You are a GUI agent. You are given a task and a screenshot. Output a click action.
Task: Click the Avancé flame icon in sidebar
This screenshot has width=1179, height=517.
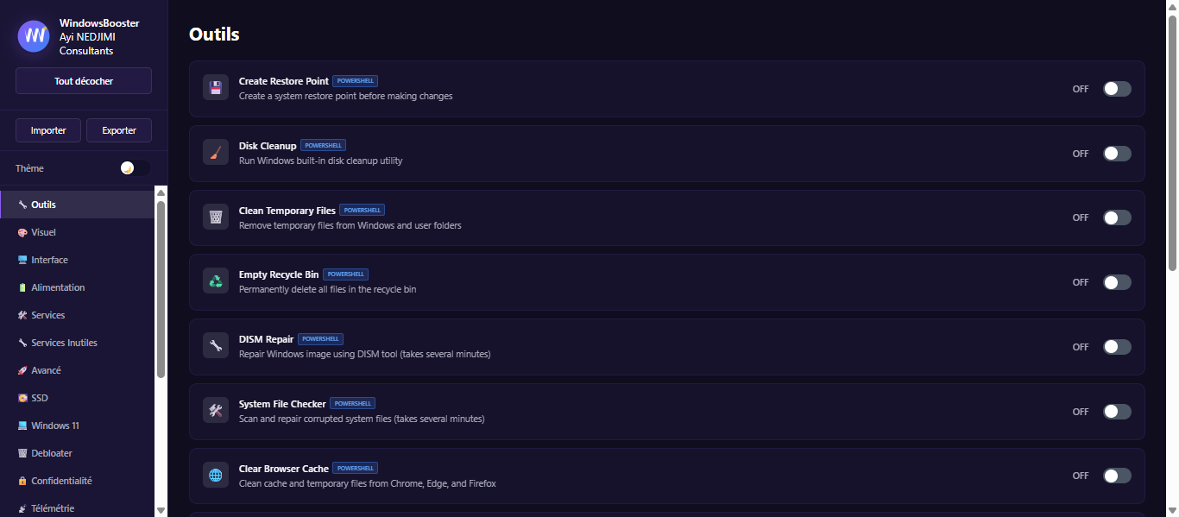(22, 370)
